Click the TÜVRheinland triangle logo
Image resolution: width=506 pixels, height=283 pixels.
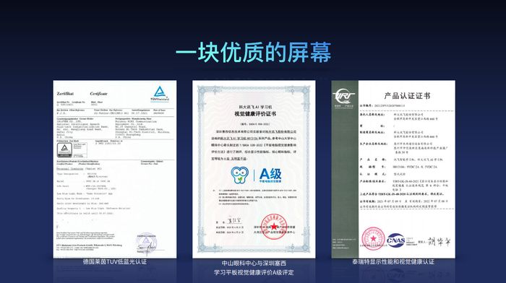pos(160,93)
